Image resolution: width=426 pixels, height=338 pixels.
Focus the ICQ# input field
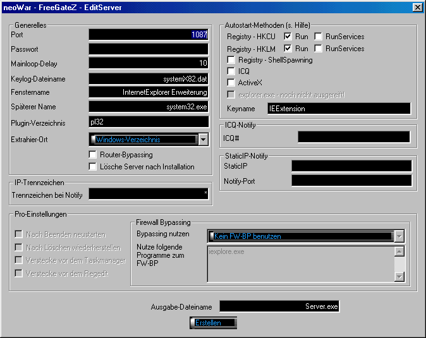[x=353, y=137]
